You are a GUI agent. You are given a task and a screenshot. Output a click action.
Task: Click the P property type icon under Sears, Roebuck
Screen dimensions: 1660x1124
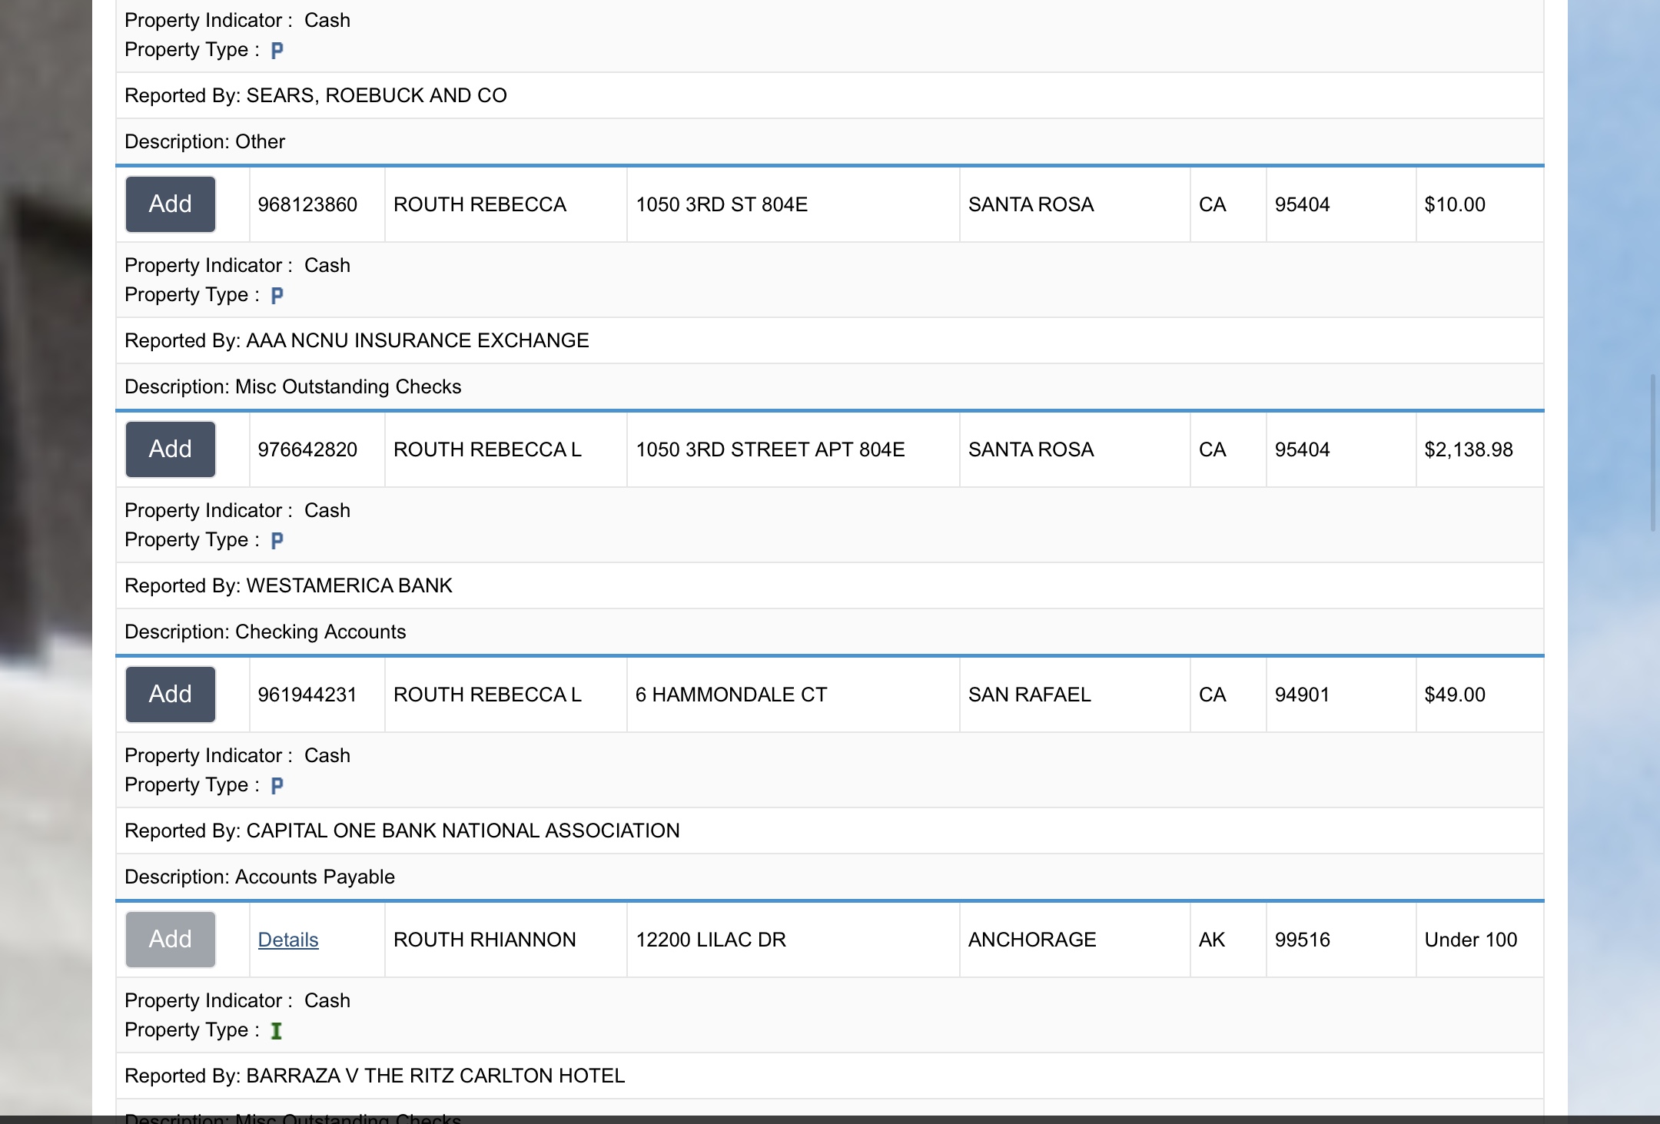point(277,51)
